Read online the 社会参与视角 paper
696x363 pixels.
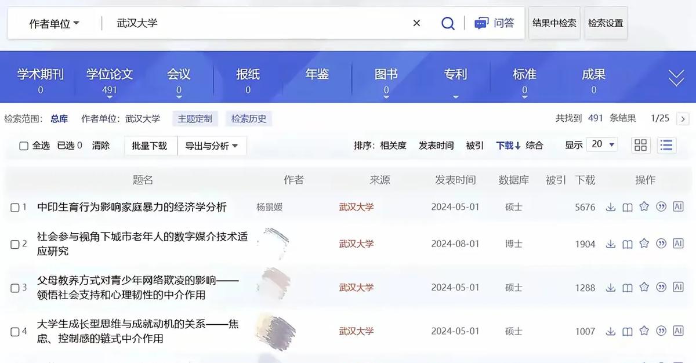pyautogui.click(x=628, y=244)
